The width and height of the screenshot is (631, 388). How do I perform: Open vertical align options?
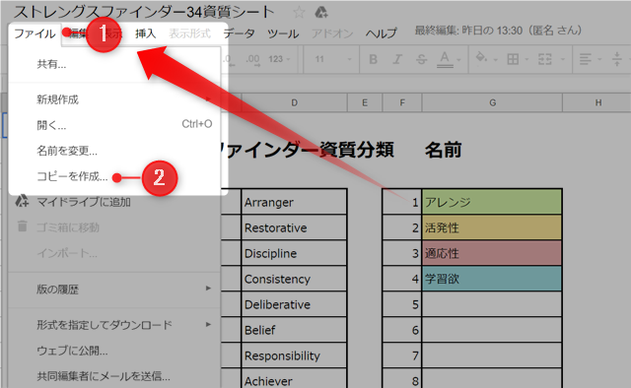(x=617, y=59)
